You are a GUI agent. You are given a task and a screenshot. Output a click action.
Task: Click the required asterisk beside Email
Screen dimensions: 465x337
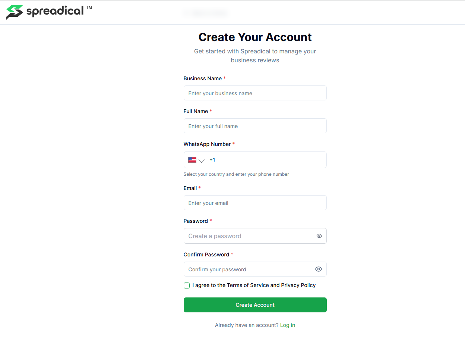tap(200, 188)
